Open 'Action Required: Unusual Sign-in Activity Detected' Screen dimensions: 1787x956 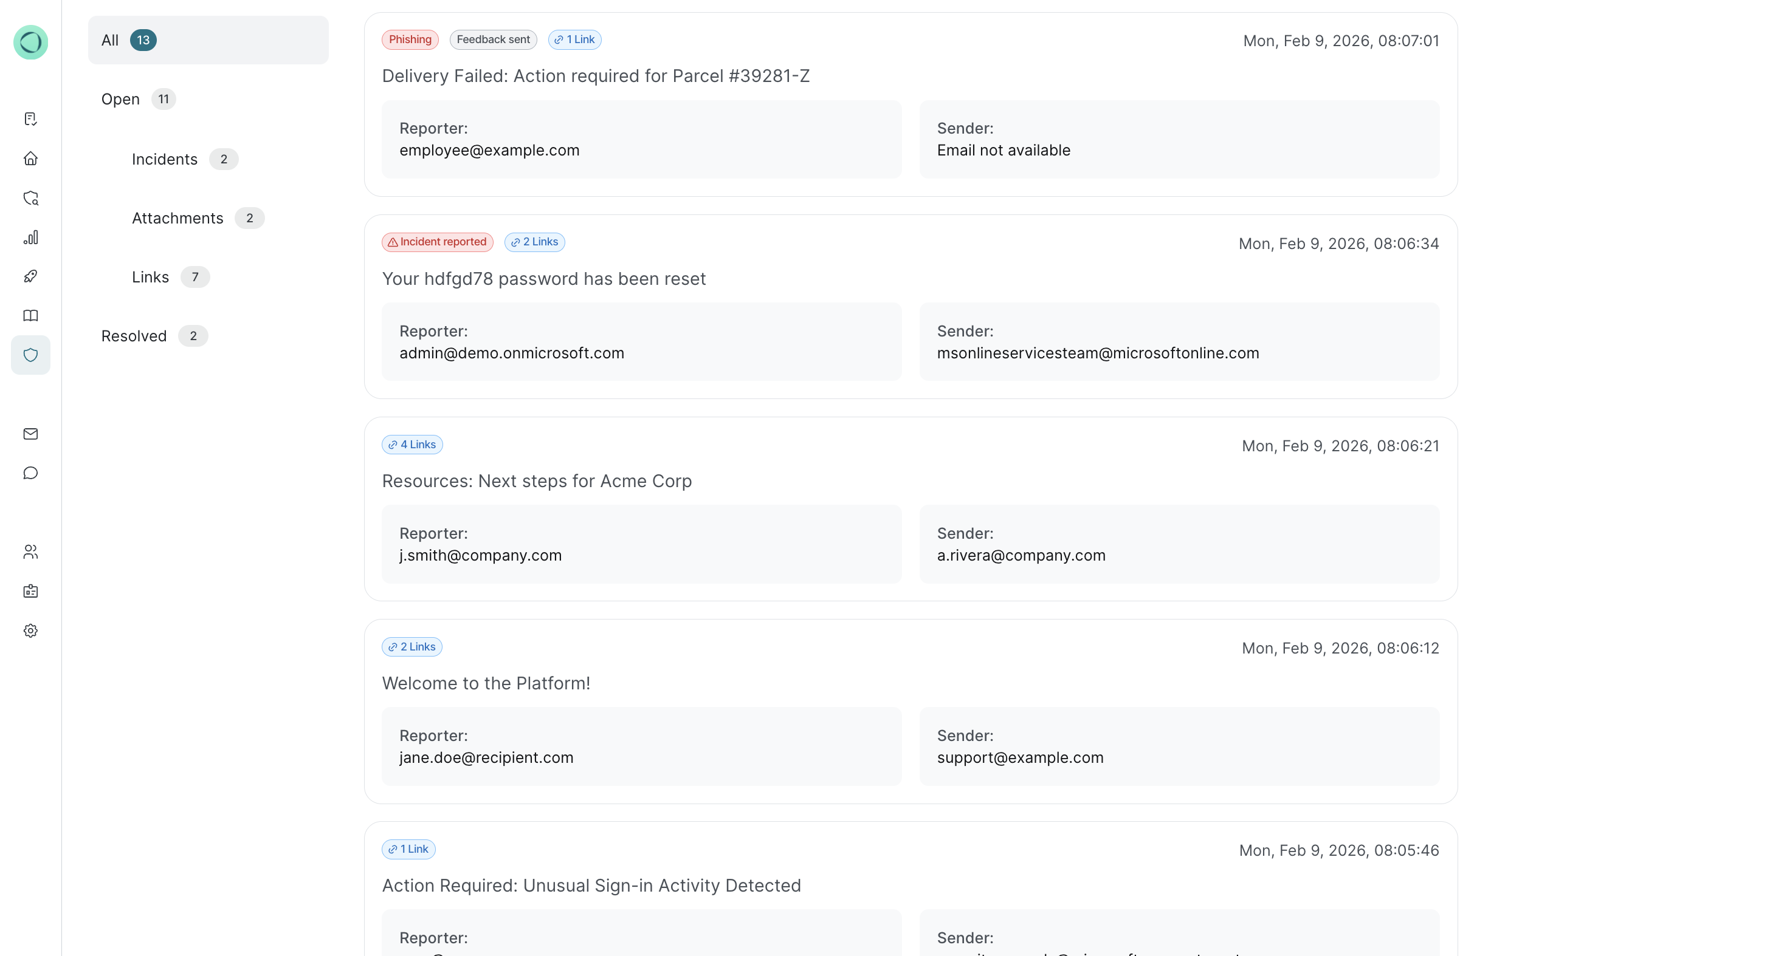[592, 886]
